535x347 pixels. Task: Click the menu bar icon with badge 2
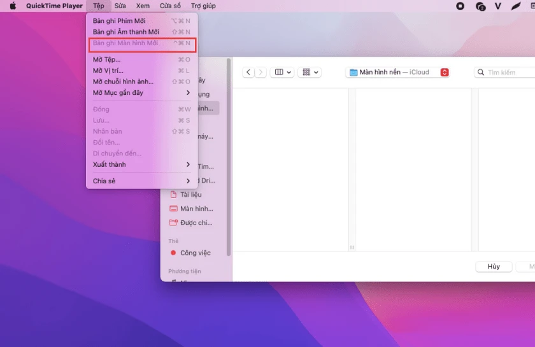480,6
